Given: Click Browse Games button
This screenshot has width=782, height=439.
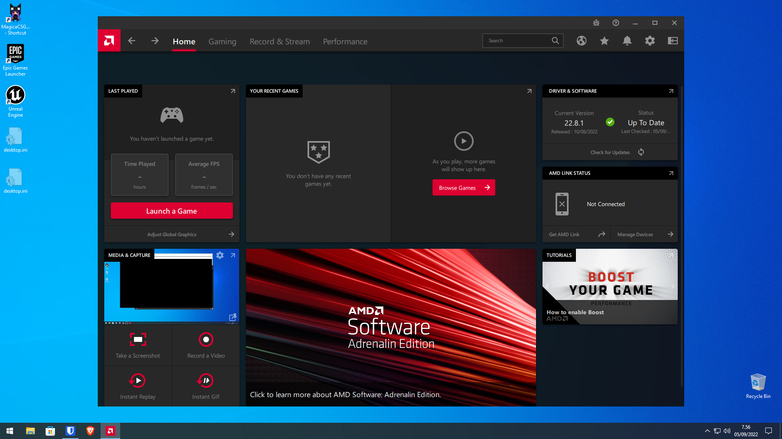Looking at the screenshot, I should [463, 188].
